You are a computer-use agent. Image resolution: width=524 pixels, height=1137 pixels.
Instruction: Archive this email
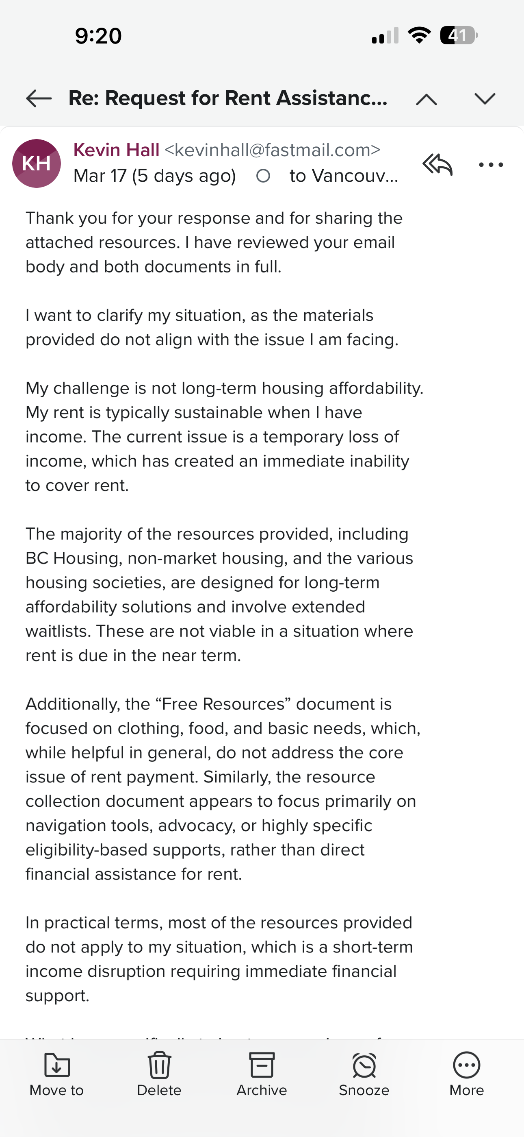coord(262,1065)
